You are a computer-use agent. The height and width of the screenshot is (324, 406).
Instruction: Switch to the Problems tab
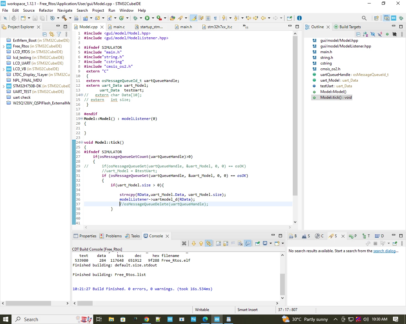coord(111,236)
